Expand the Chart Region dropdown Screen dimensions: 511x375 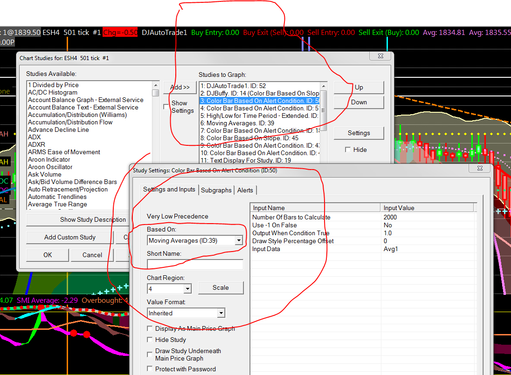[187, 289]
